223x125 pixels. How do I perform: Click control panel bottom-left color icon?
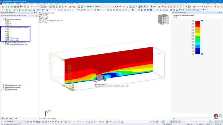click(x=174, y=119)
